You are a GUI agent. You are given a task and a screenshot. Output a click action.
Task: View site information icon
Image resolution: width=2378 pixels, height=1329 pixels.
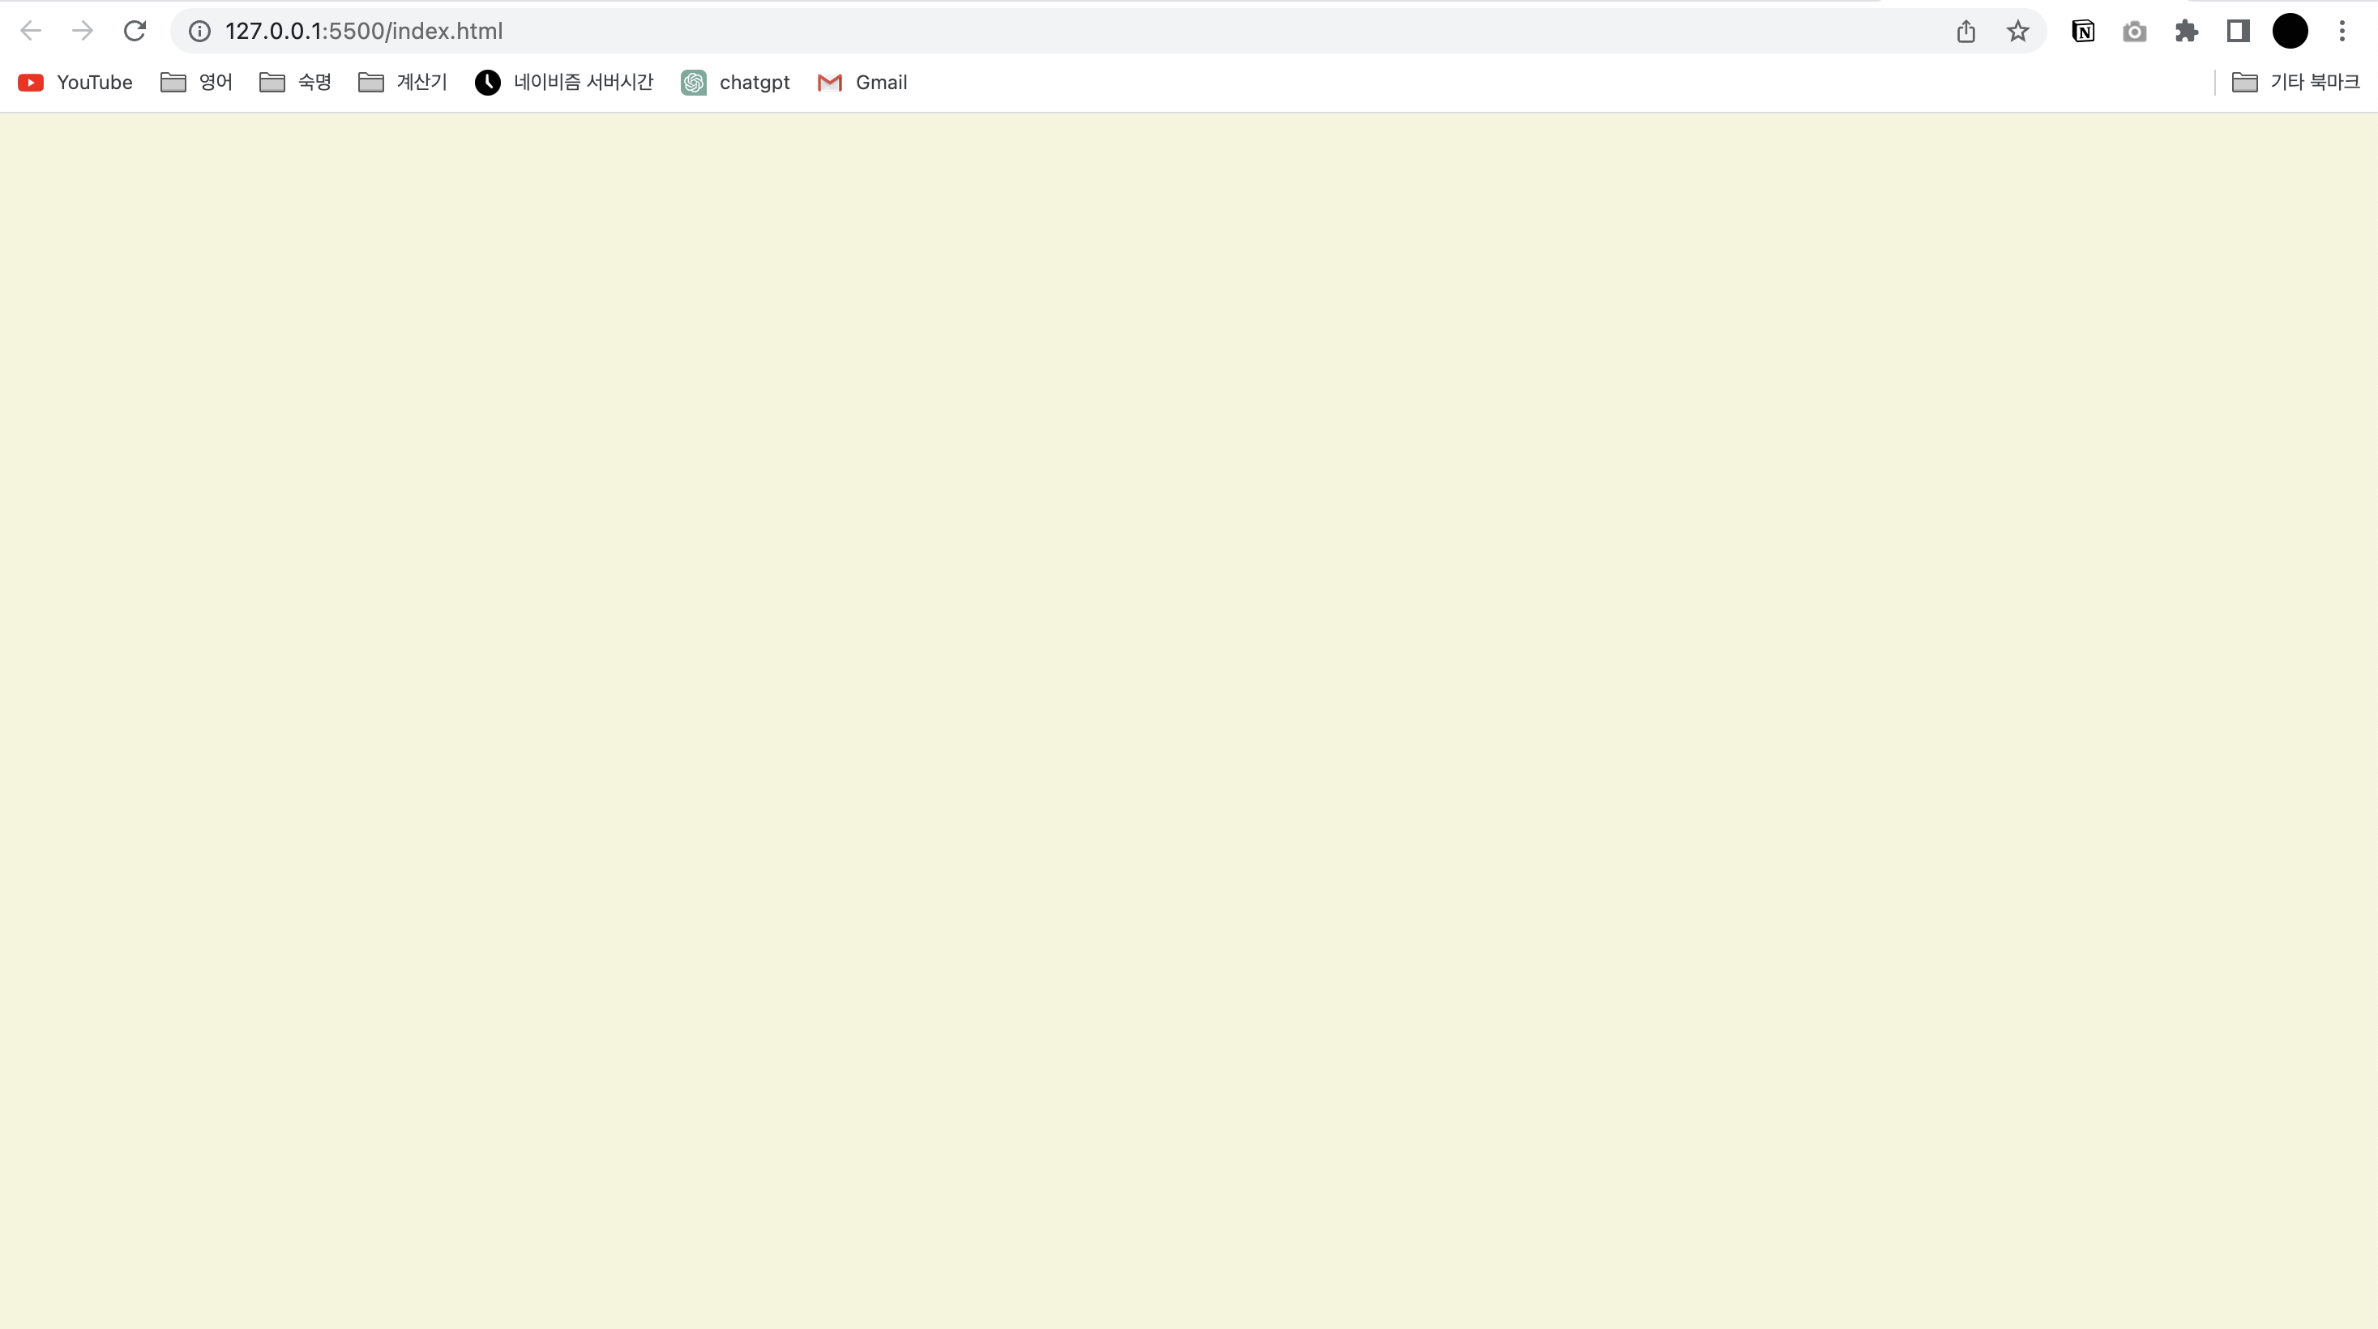click(x=199, y=32)
